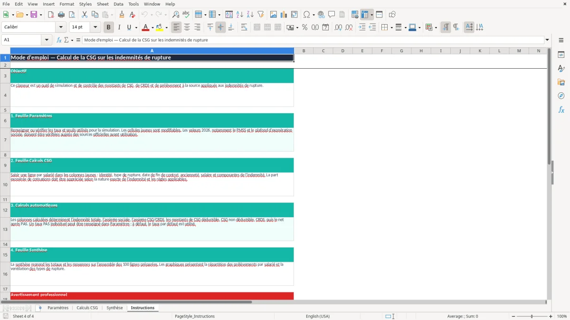Image resolution: width=570 pixels, height=320 pixels.
Task: Click the formula input line
Action: point(313,40)
